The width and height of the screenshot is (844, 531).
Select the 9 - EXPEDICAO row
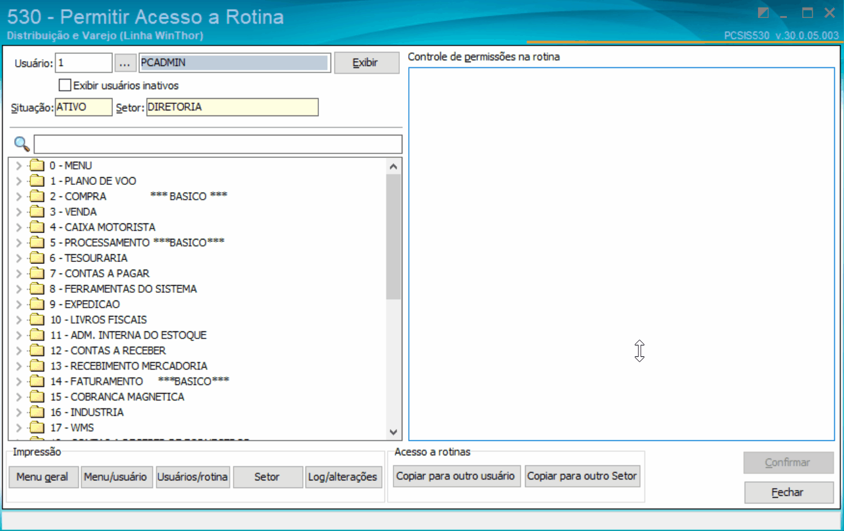[x=85, y=304]
